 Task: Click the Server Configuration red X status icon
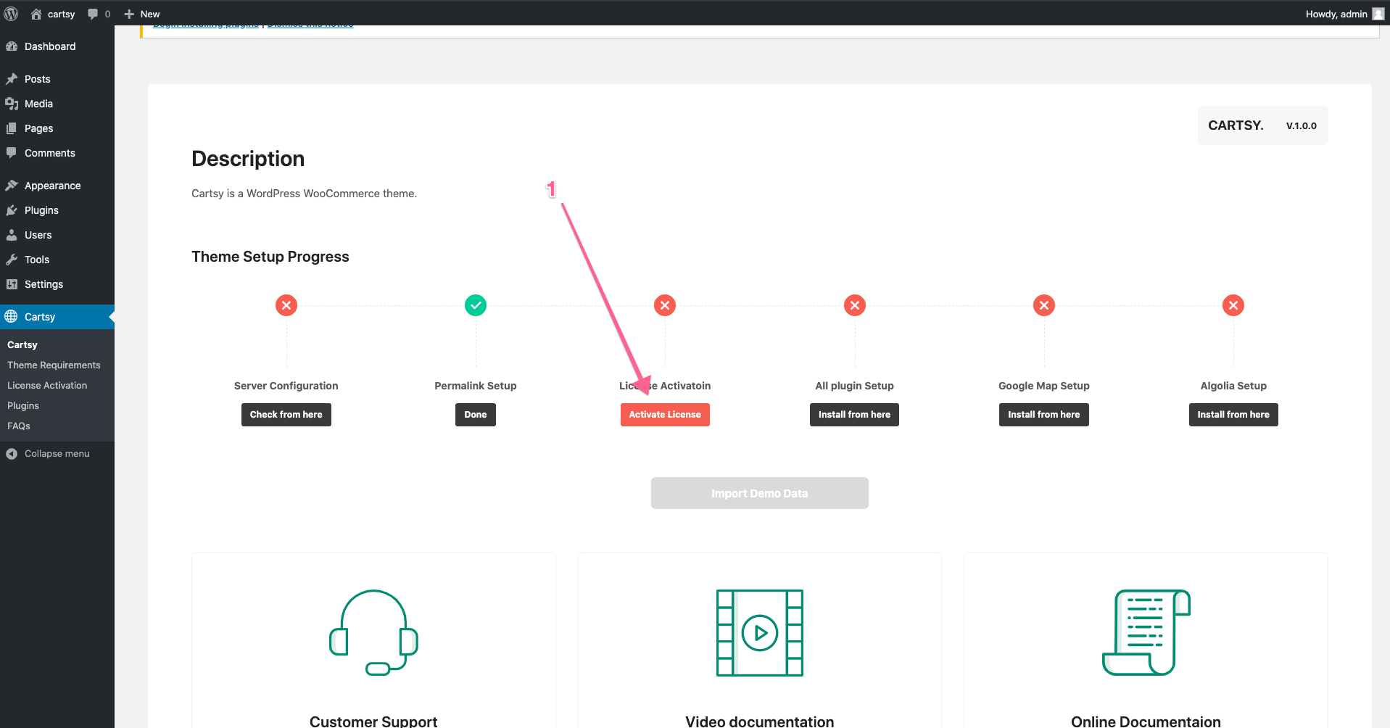286,305
